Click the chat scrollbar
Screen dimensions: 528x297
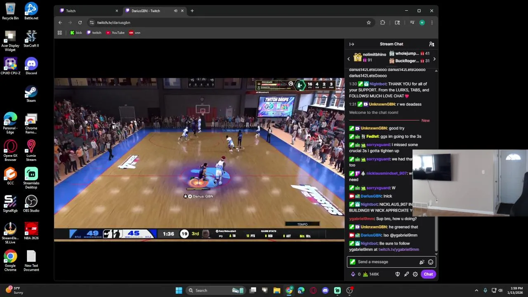[x=436, y=161]
